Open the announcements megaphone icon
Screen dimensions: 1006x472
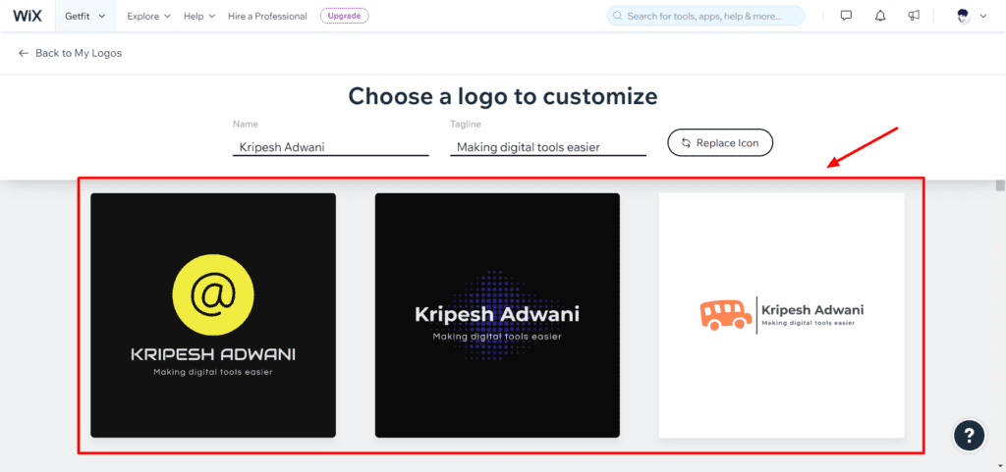click(x=915, y=16)
